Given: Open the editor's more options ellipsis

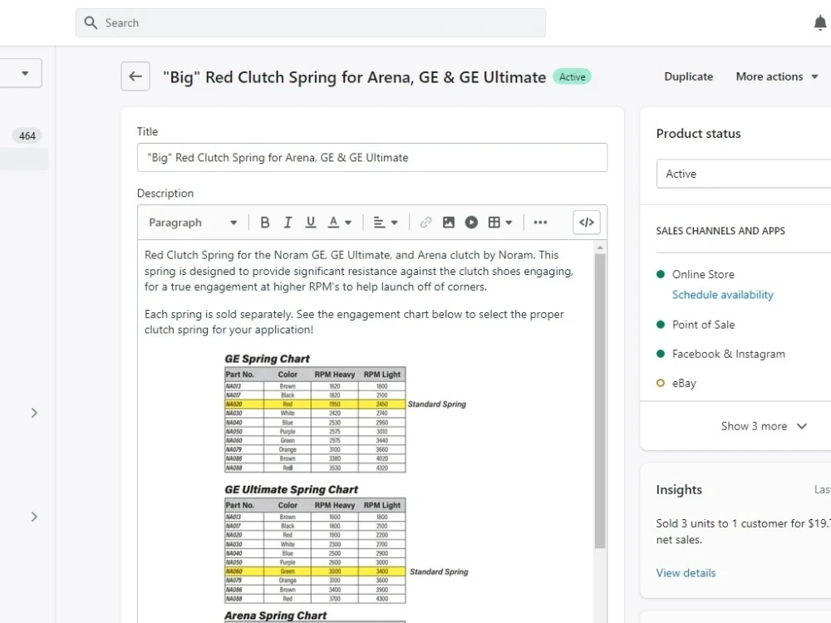Looking at the screenshot, I should 540,223.
